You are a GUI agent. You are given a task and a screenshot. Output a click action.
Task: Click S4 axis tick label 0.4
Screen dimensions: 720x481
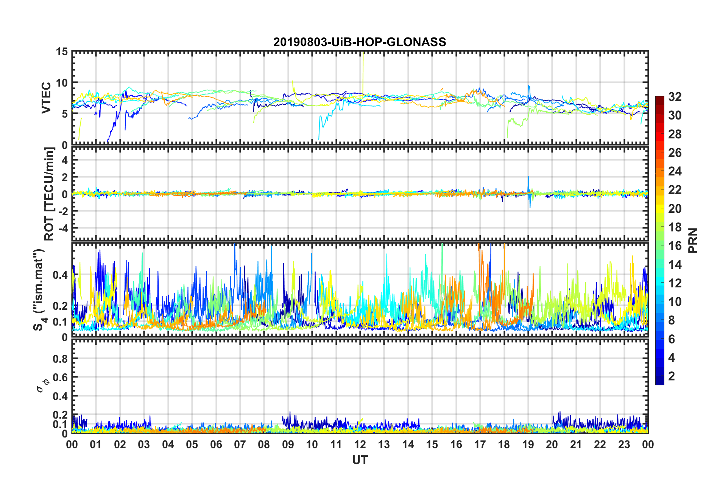(61, 275)
